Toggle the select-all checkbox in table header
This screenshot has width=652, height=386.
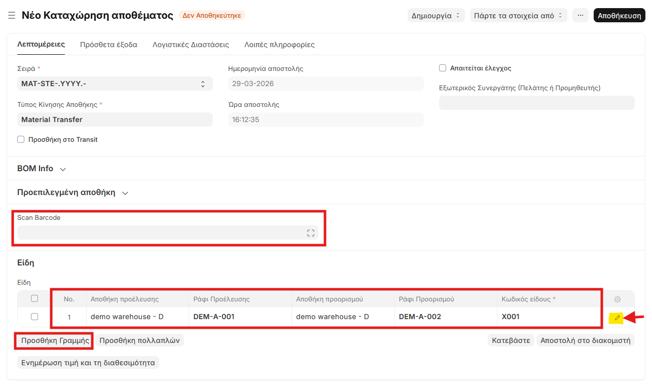tap(34, 299)
